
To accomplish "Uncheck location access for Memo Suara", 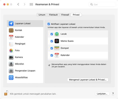I will pyautogui.click(x=52, y=41).
